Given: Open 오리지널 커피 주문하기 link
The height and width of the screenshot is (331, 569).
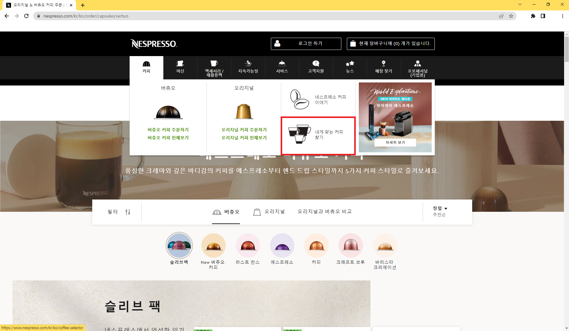Looking at the screenshot, I should click(244, 130).
